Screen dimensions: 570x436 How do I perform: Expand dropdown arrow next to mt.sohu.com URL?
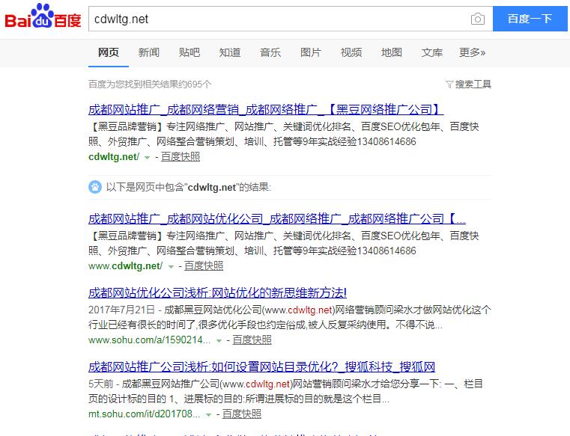(x=209, y=415)
